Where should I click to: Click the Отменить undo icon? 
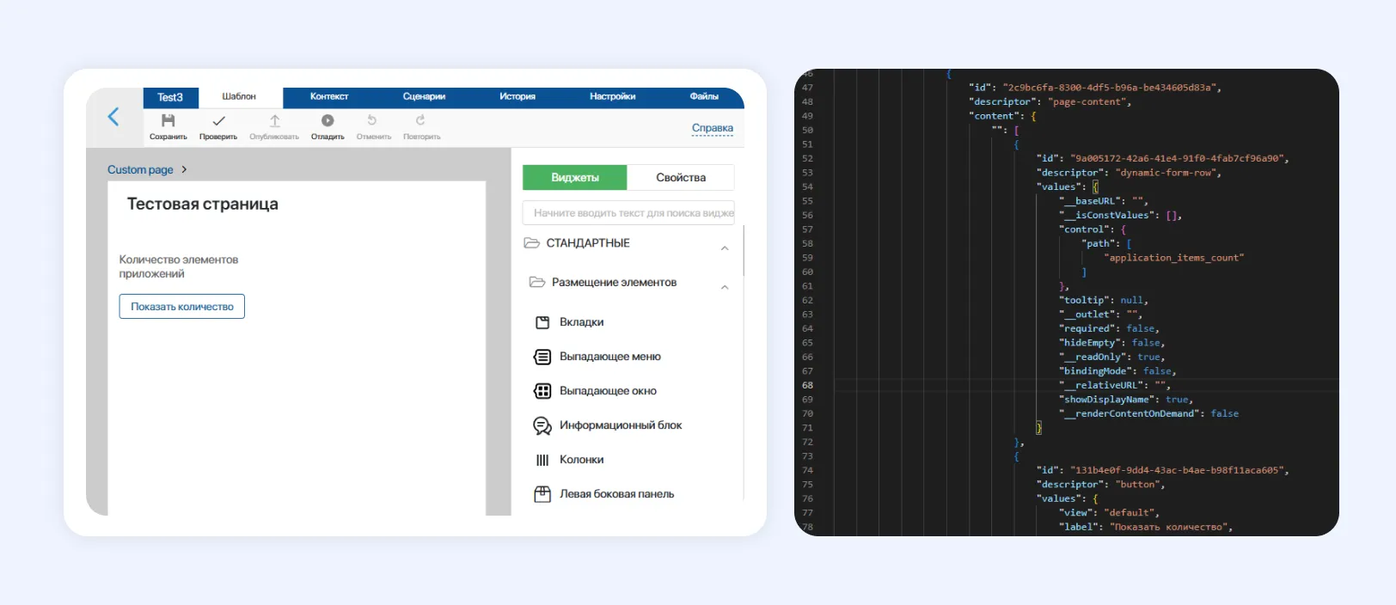[x=372, y=121]
